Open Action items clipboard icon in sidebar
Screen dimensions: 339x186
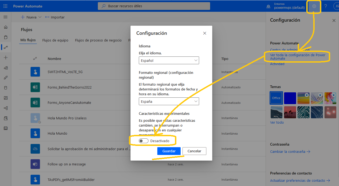(x=6, y=37)
